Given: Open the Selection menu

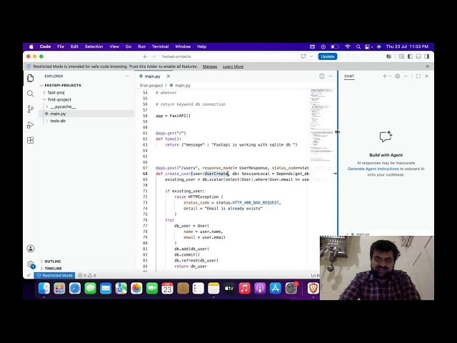Looking at the screenshot, I should click(x=94, y=46).
